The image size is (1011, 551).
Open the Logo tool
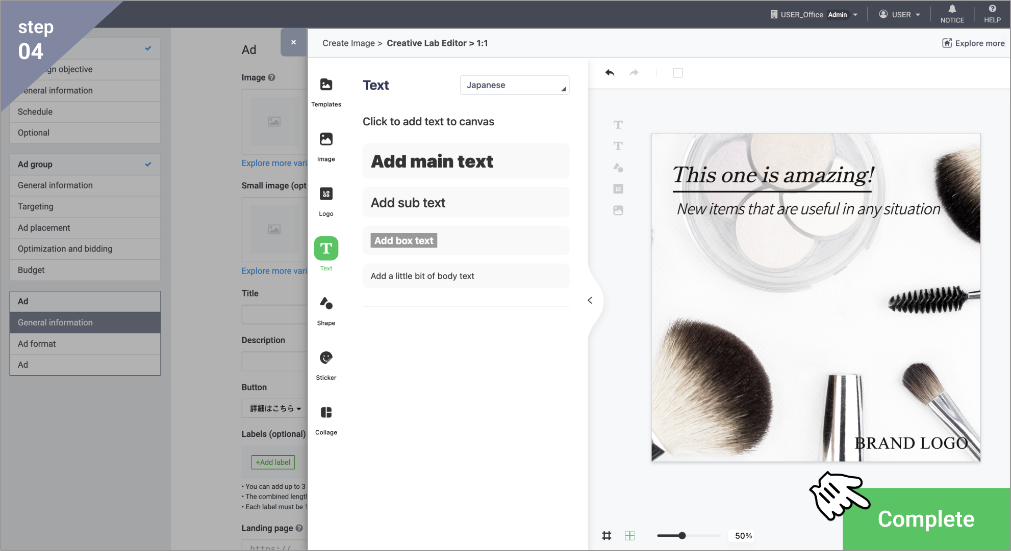point(326,194)
